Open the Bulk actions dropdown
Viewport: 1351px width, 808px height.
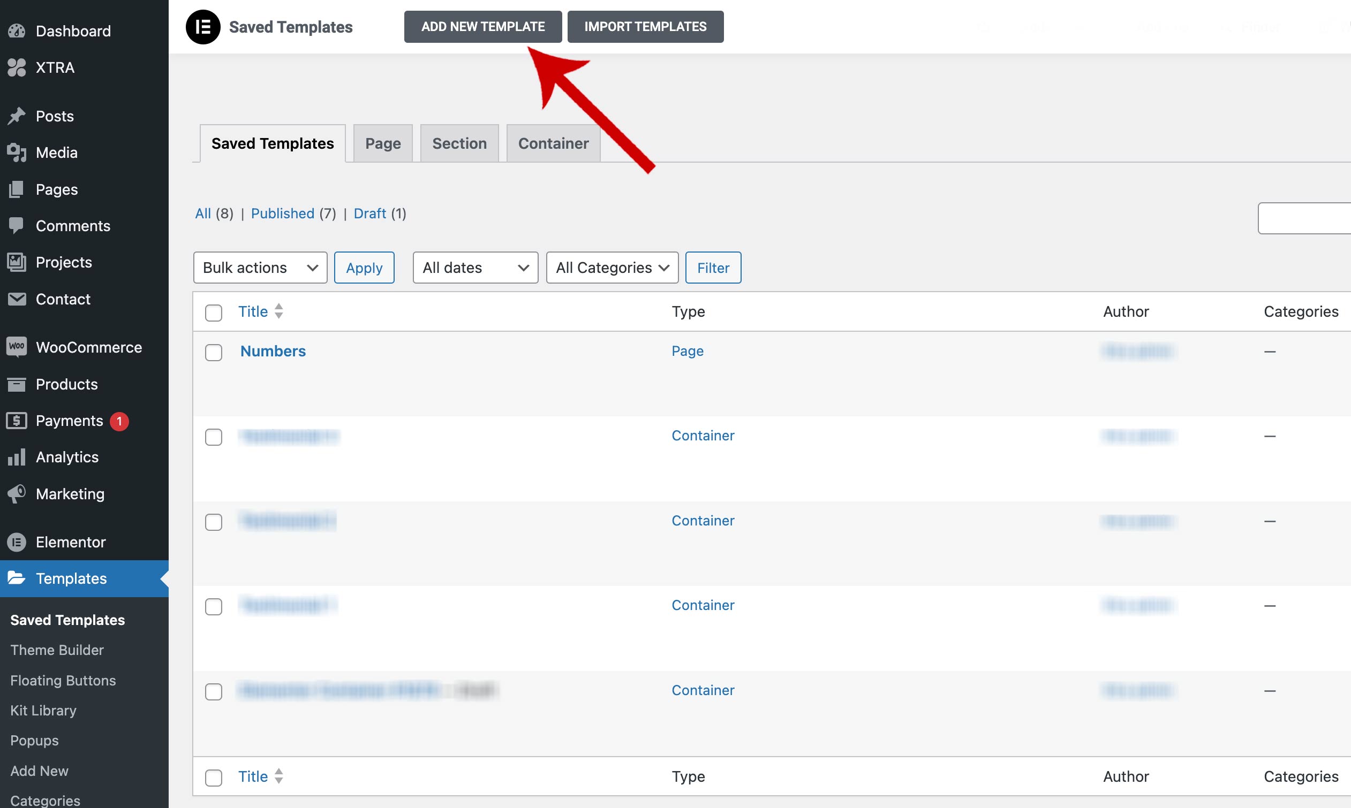coord(260,268)
